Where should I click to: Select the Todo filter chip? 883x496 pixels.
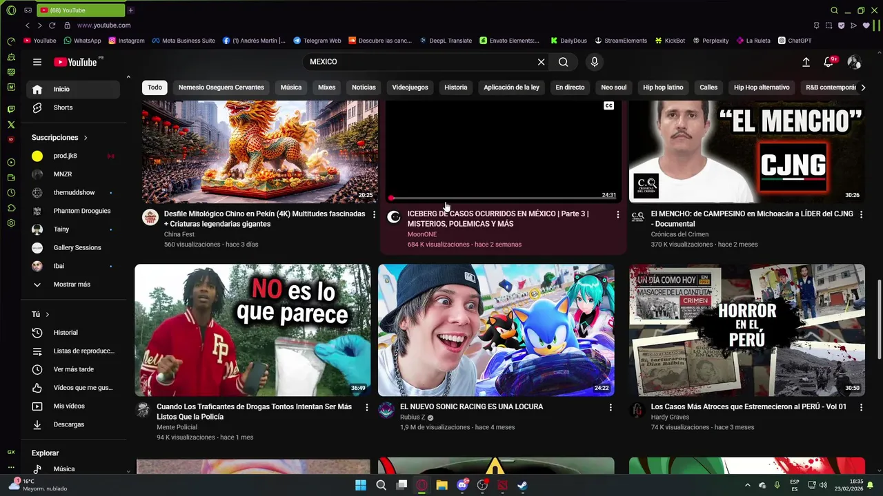[155, 87]
